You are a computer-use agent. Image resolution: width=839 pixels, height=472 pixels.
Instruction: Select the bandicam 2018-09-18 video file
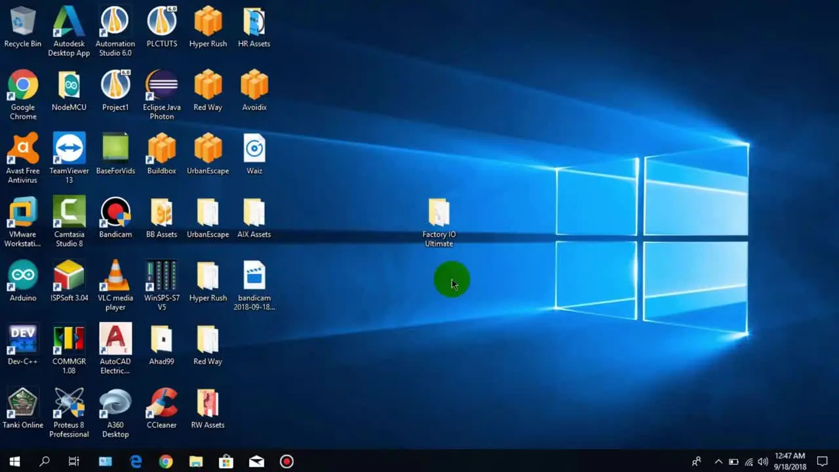coord(254,286)
